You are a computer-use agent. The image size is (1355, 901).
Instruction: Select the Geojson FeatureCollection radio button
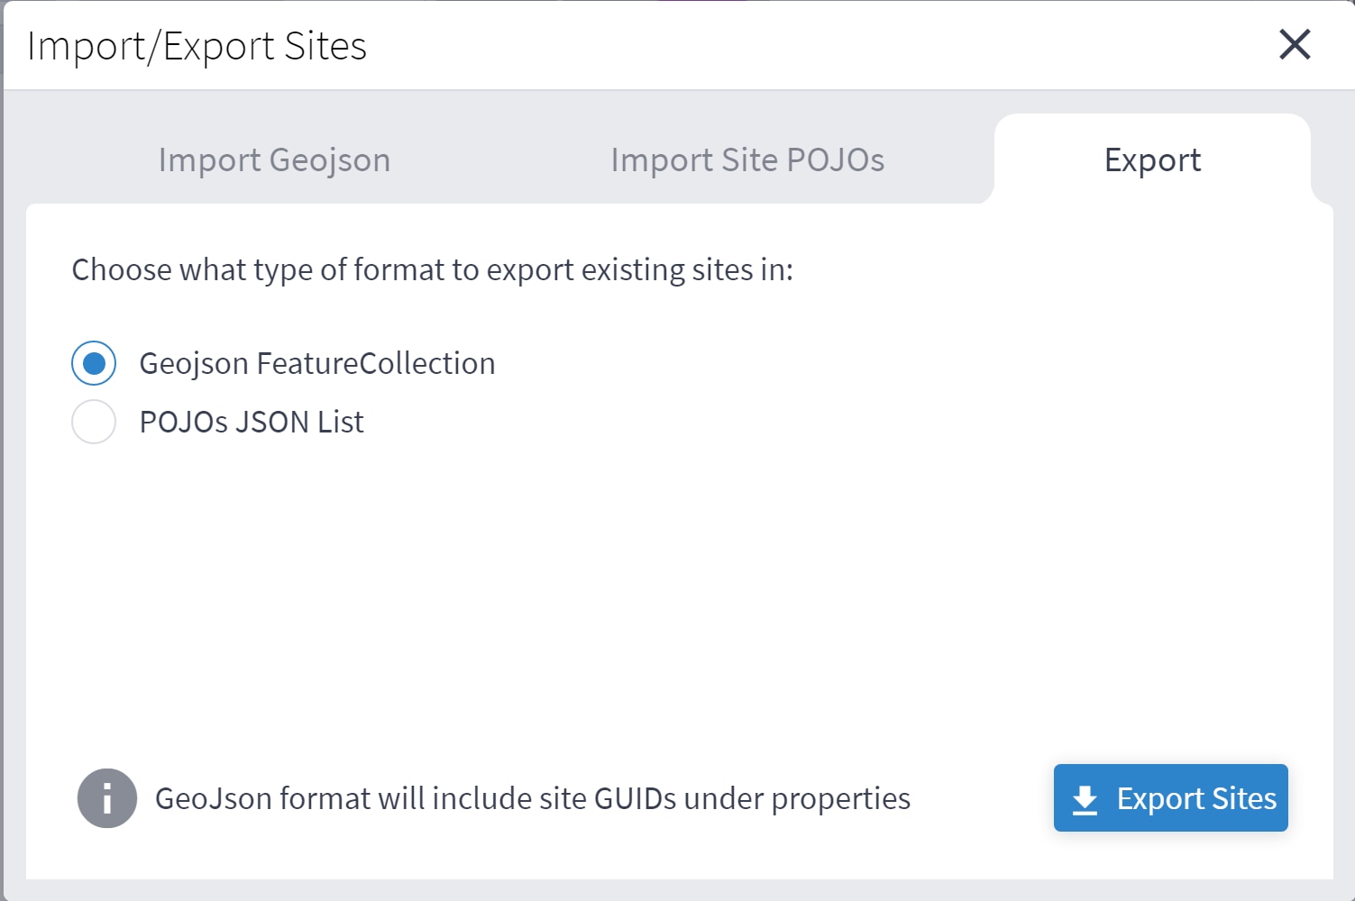pyautogui.click(x=94, y=363)
